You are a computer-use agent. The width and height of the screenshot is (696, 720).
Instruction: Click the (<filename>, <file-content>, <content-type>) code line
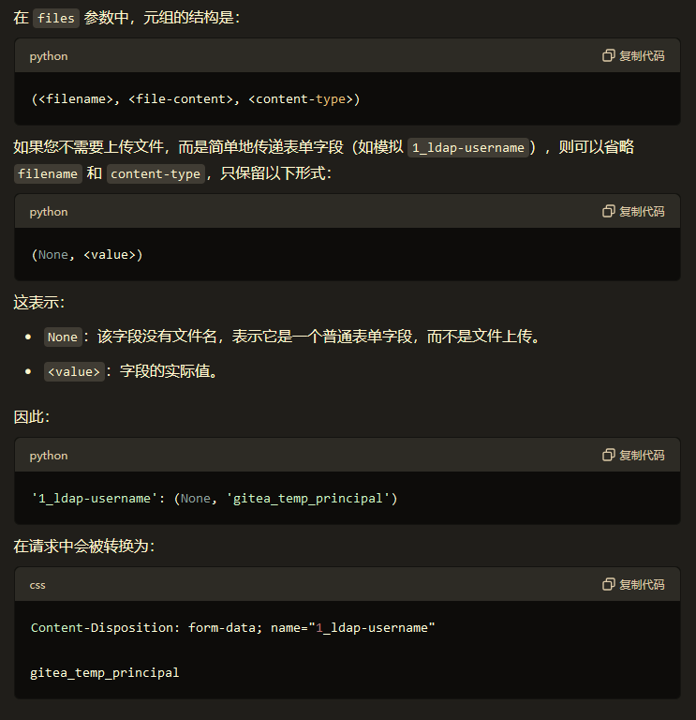pyautogui.click(x=195, y=98)
